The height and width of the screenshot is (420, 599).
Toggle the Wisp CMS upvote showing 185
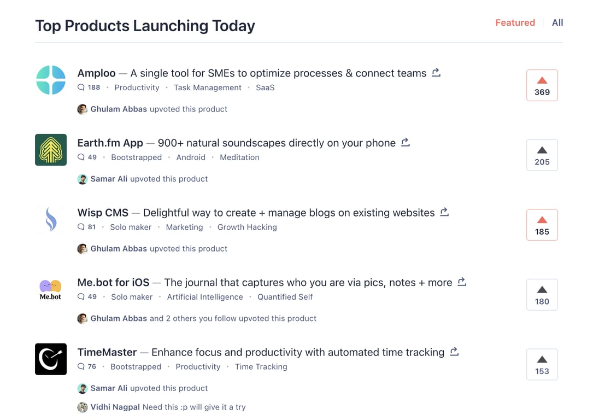coord(542,225)
